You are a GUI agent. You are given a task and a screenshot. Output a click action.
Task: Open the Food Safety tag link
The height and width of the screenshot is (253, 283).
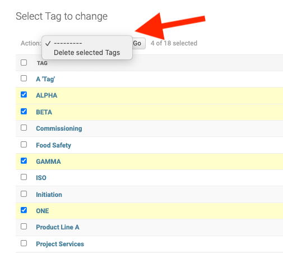click(54, 145)
